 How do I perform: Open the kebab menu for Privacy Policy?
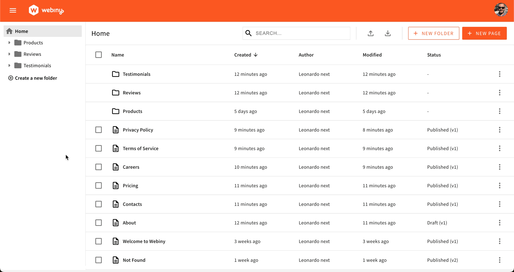click(500, 130)
